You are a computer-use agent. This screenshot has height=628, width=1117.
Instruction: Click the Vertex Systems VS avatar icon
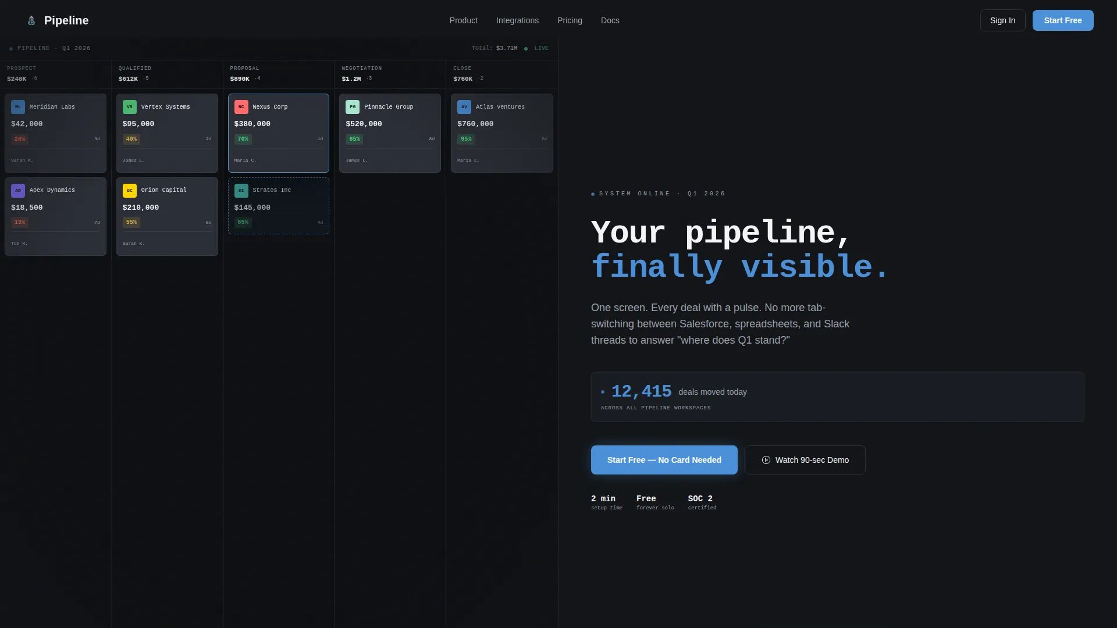(130, 107)
